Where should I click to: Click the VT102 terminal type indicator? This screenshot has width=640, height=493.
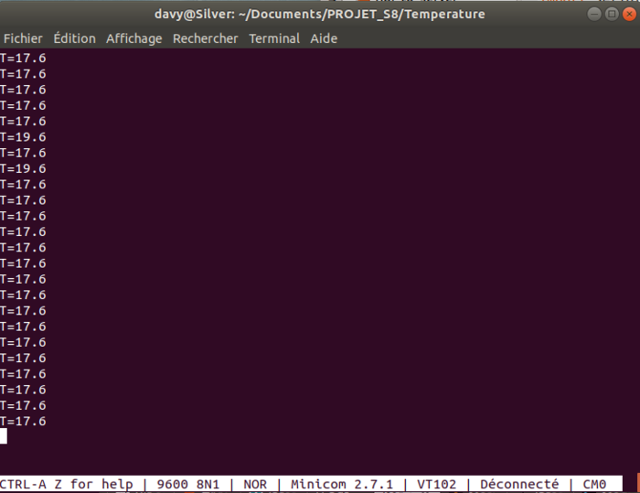coord(437,484)
